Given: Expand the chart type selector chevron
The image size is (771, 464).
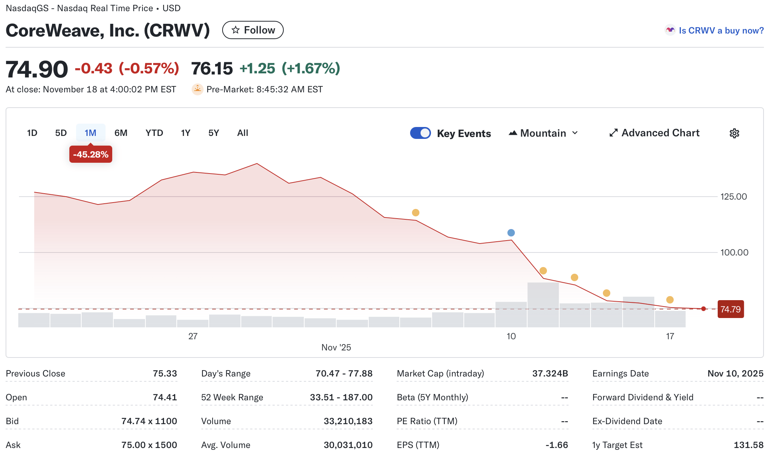Looking at the screenshot, I should tap(575, 133).
